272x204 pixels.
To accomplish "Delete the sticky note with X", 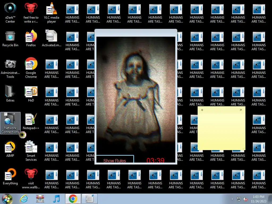I will 241,110.
